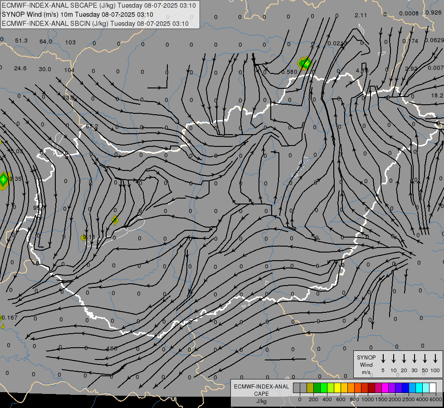Click the green CAPE patch beside value 0.580

point(305,63)
